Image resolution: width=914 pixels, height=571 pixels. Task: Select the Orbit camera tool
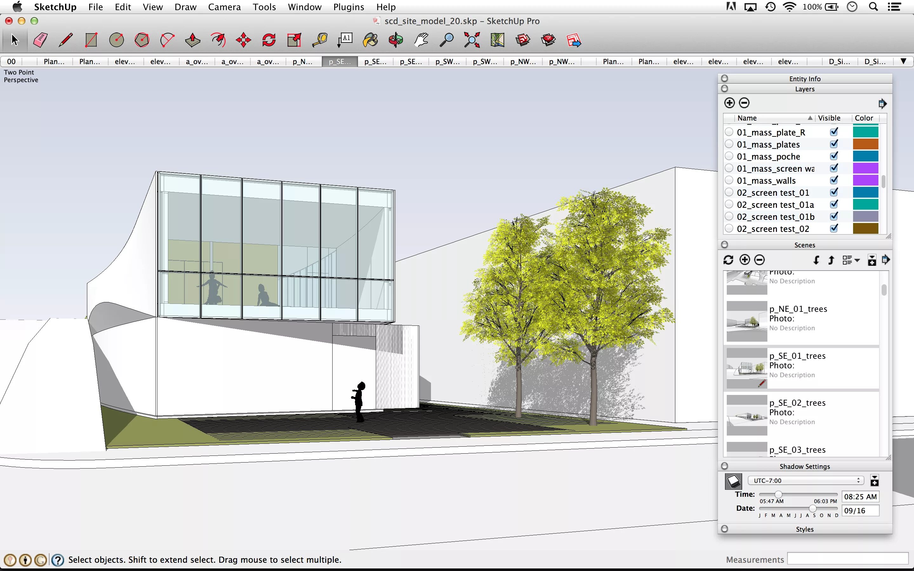pyautogui.click(x=396, y=40)
